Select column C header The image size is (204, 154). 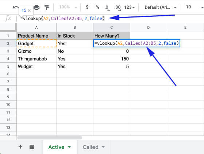(x=112, y=28)
